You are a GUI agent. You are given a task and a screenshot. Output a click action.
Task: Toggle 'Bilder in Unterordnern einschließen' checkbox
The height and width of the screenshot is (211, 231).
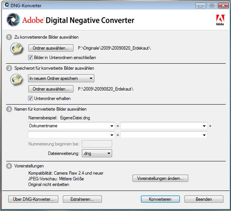(x=31, y=58)
